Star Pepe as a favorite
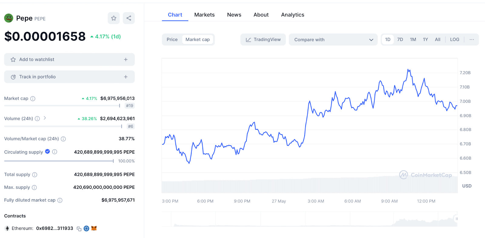 click(114, 18)
